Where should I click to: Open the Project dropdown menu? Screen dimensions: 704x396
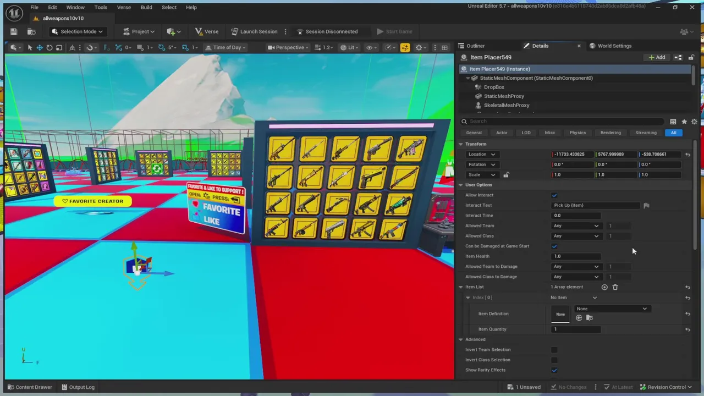coord(139,31)
